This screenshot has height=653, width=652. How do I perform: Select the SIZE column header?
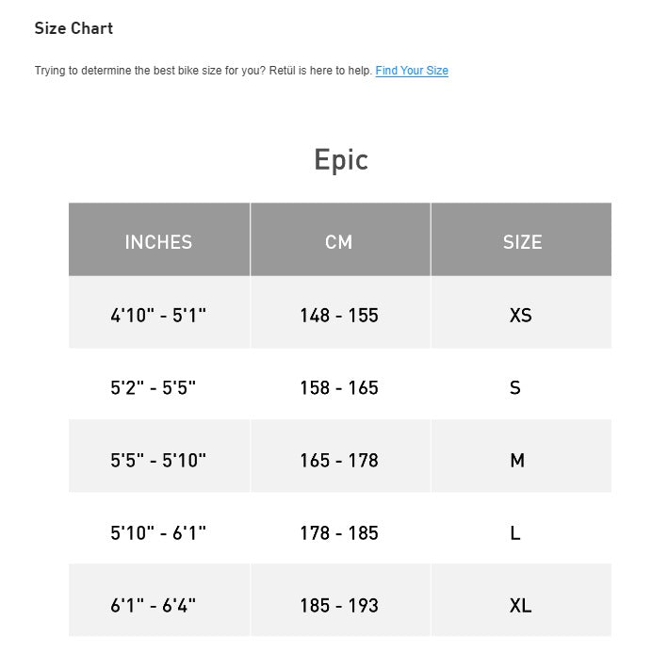point(522,242)
